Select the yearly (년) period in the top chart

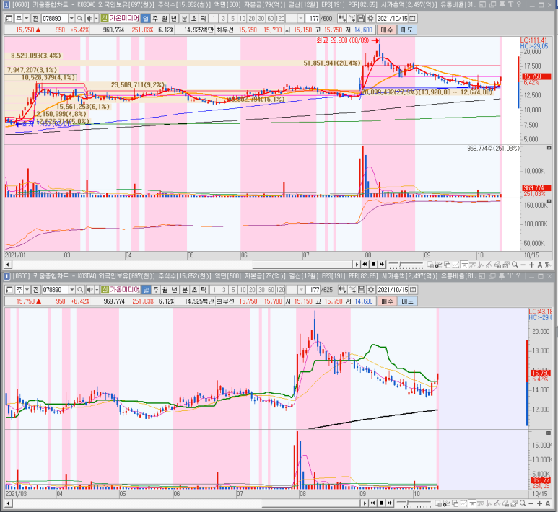(174, 19)
